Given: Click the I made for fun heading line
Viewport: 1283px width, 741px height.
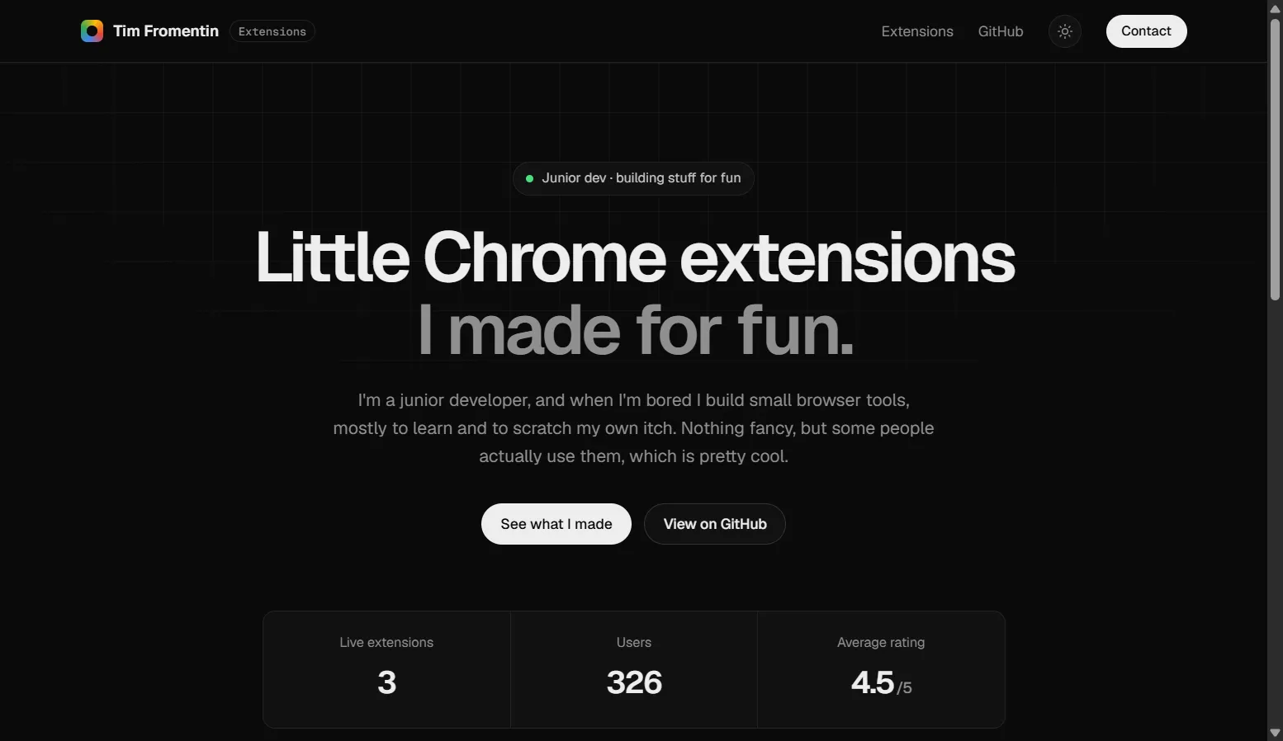Looking at the screenshot, I should tap(634, 330).
